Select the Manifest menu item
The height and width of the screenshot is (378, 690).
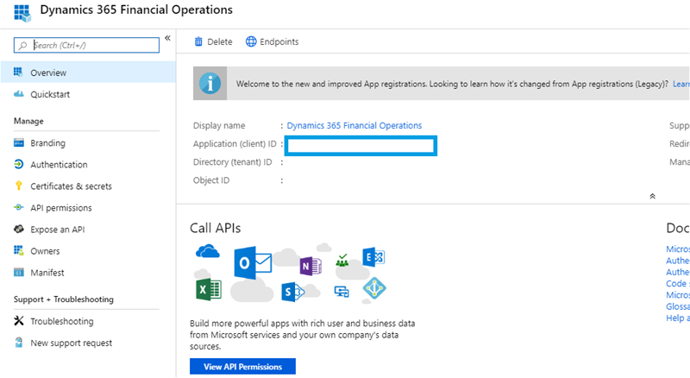point(47,273)
